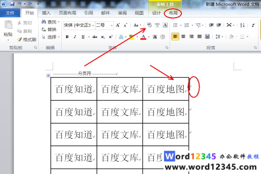Click the 查找 find button
This screenshot has width=261, height=174.
click(x=50, y=22)
